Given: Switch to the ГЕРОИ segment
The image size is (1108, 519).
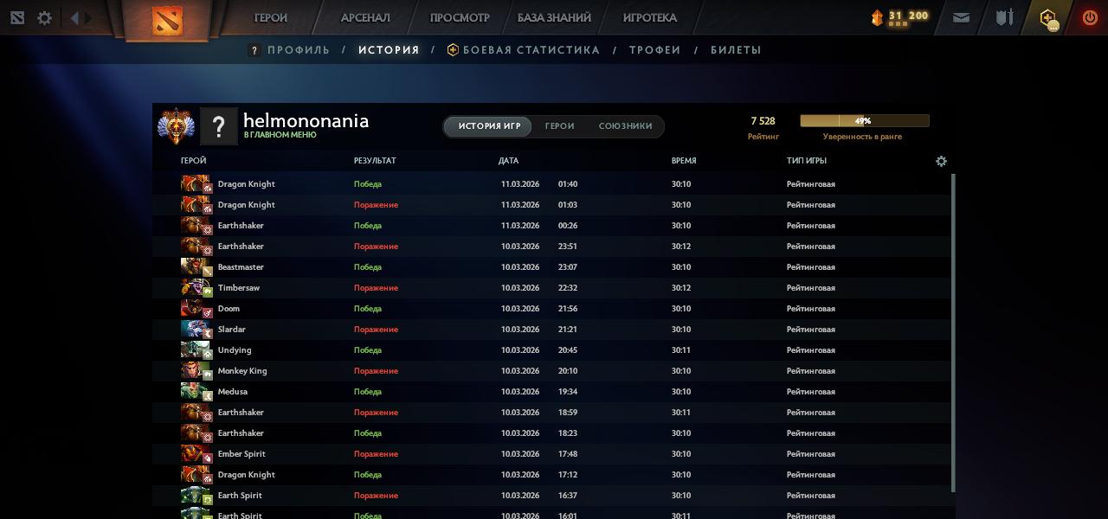Looking at the screenshot, I should (x=559, y=126).
